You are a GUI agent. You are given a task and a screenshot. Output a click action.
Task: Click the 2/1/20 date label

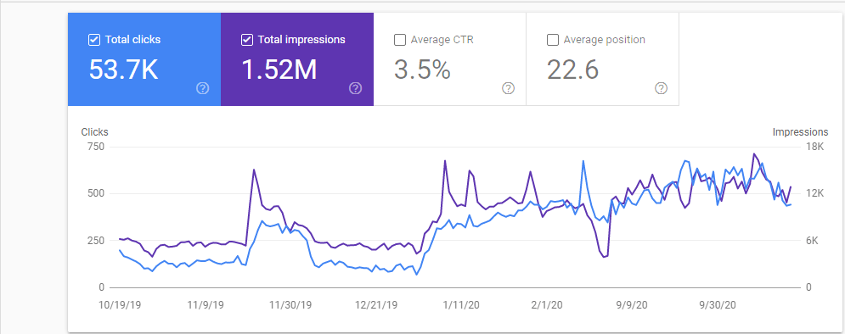tap(547, 305)
